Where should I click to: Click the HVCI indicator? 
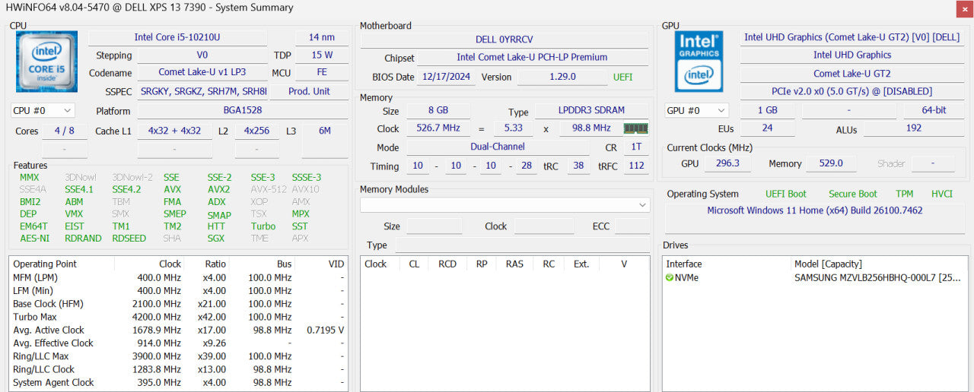(942, 194)
